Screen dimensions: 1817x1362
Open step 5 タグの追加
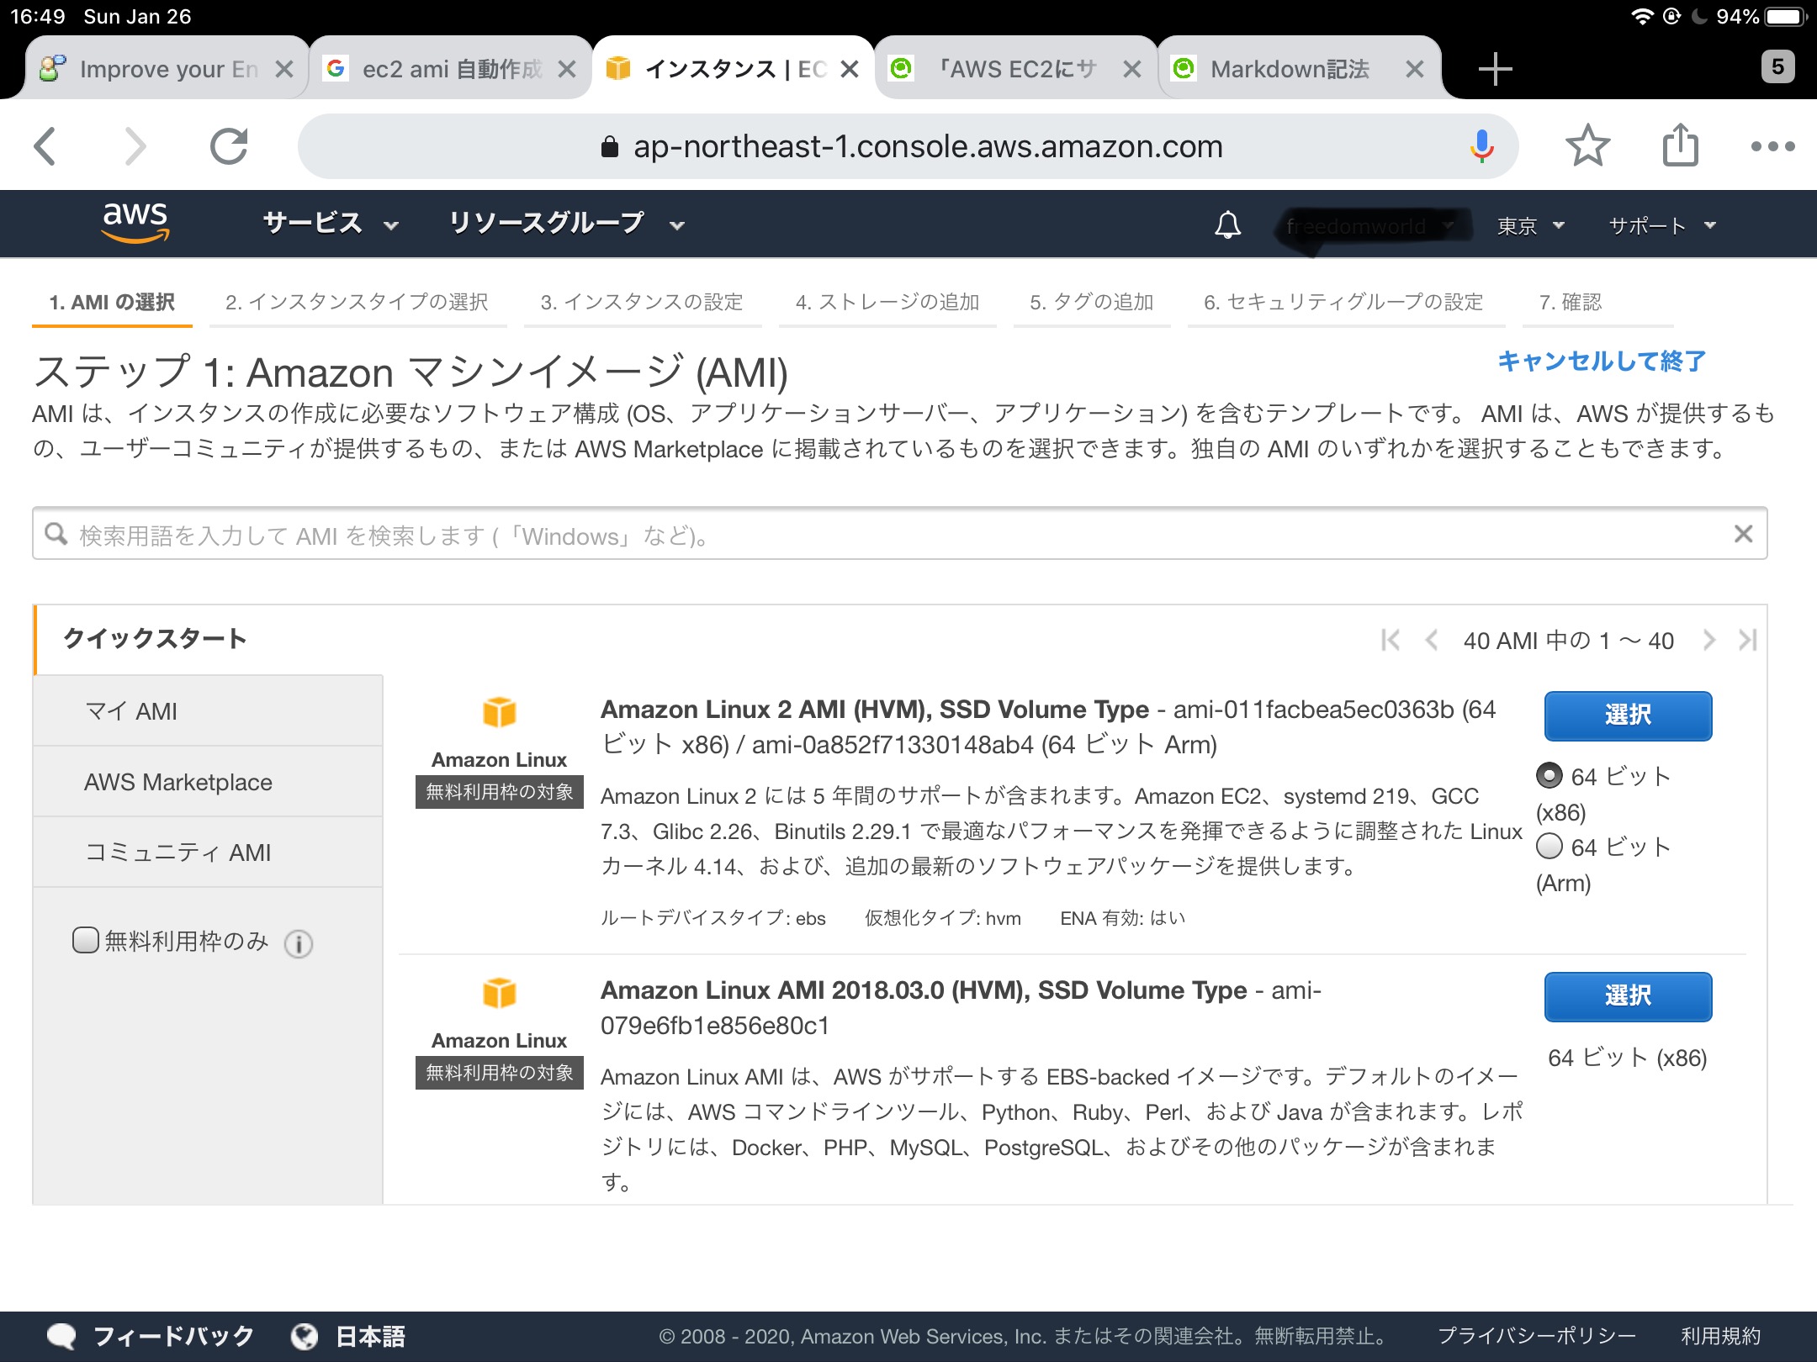pos(1091,302)
